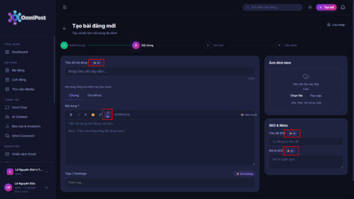Image resolution: width=354 pixels, height=199 pixels.
Task: Insert a link using the chain icon
Action: [100, 114]
